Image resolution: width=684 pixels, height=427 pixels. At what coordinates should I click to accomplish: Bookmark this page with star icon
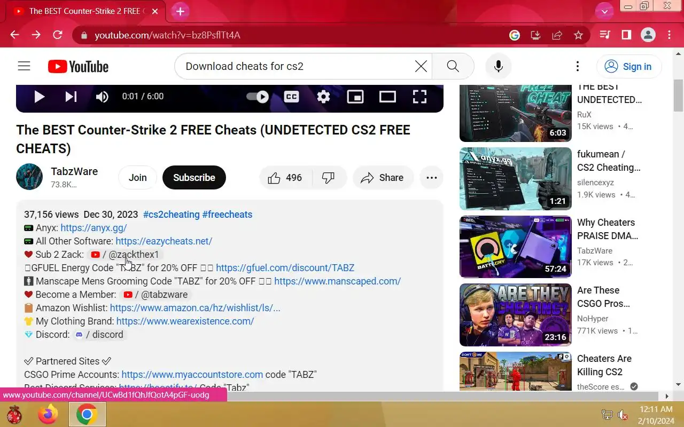(578, 35)
